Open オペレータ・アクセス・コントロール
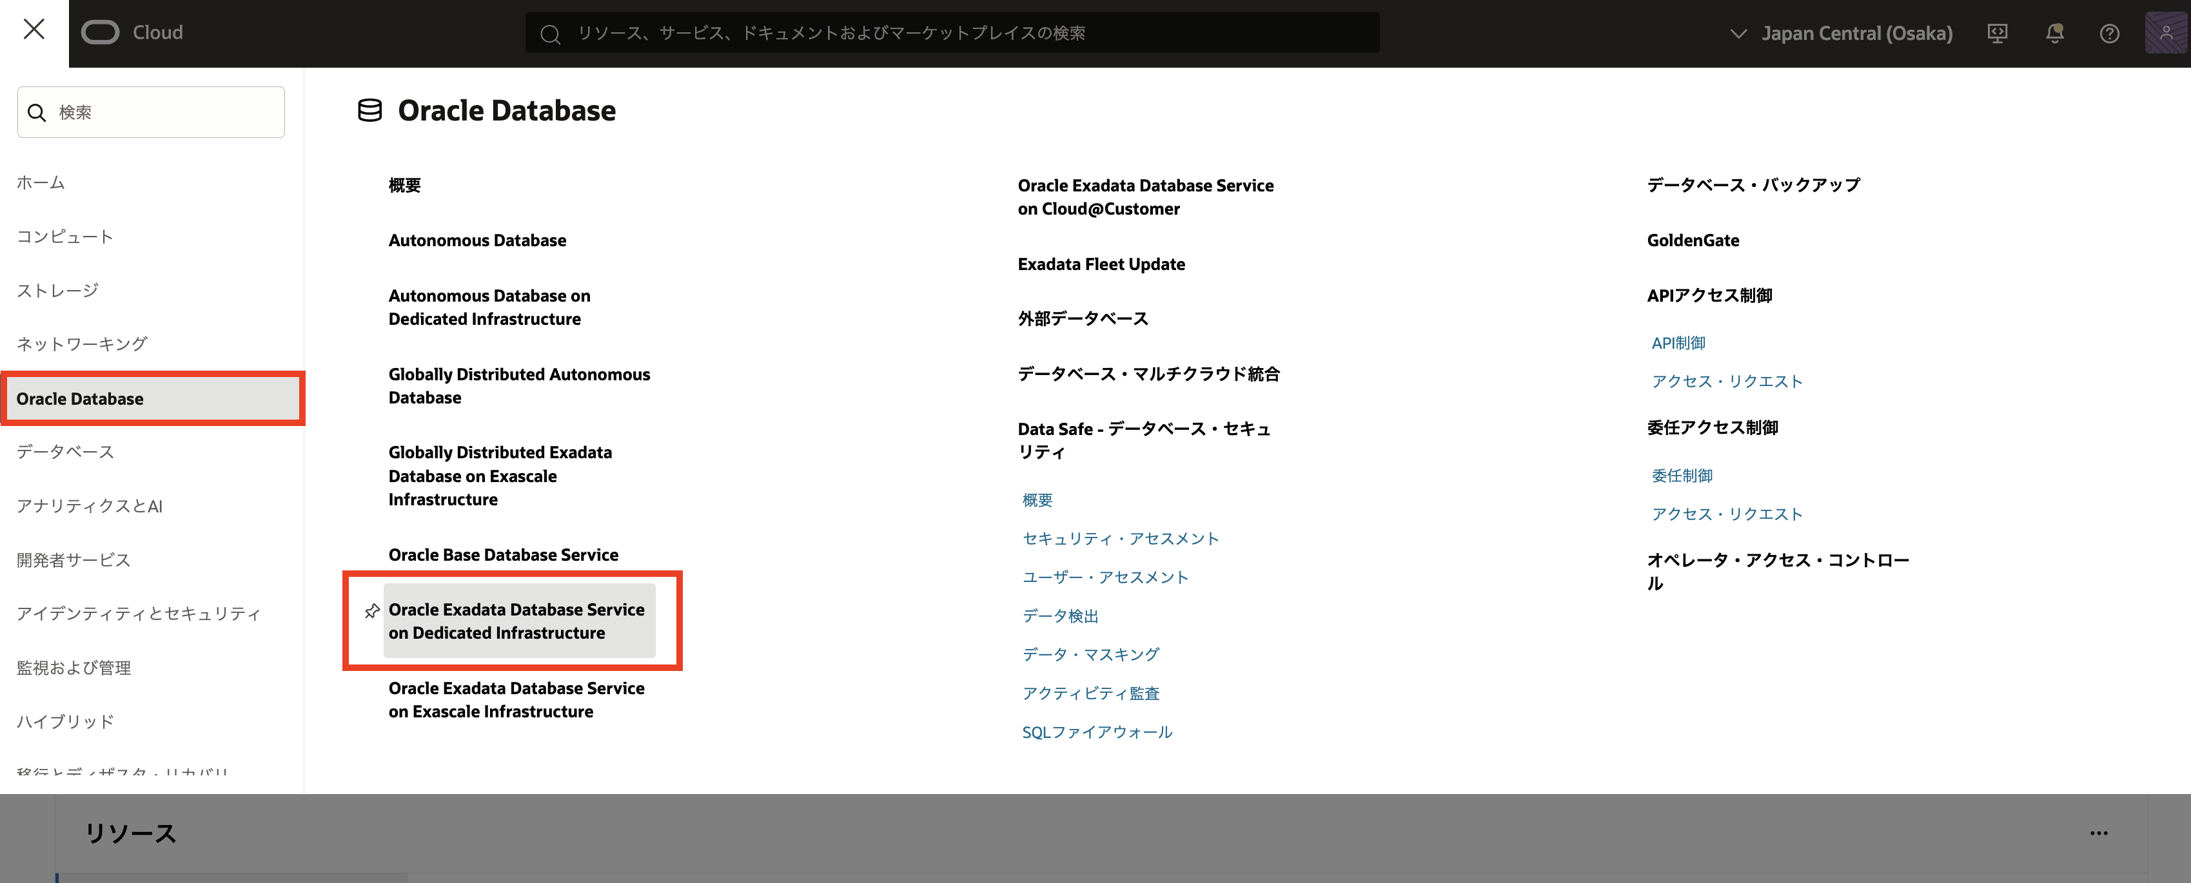This screenshot has height=883, width=2191. [x=1778, y=572]
